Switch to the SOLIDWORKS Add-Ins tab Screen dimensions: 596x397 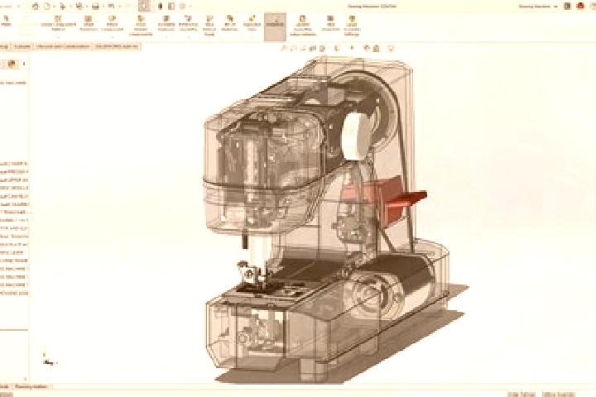[117, 46]
